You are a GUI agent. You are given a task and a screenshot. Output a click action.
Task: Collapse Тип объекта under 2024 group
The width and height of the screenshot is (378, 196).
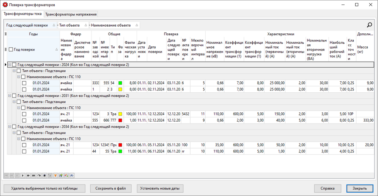pos(14,71)
